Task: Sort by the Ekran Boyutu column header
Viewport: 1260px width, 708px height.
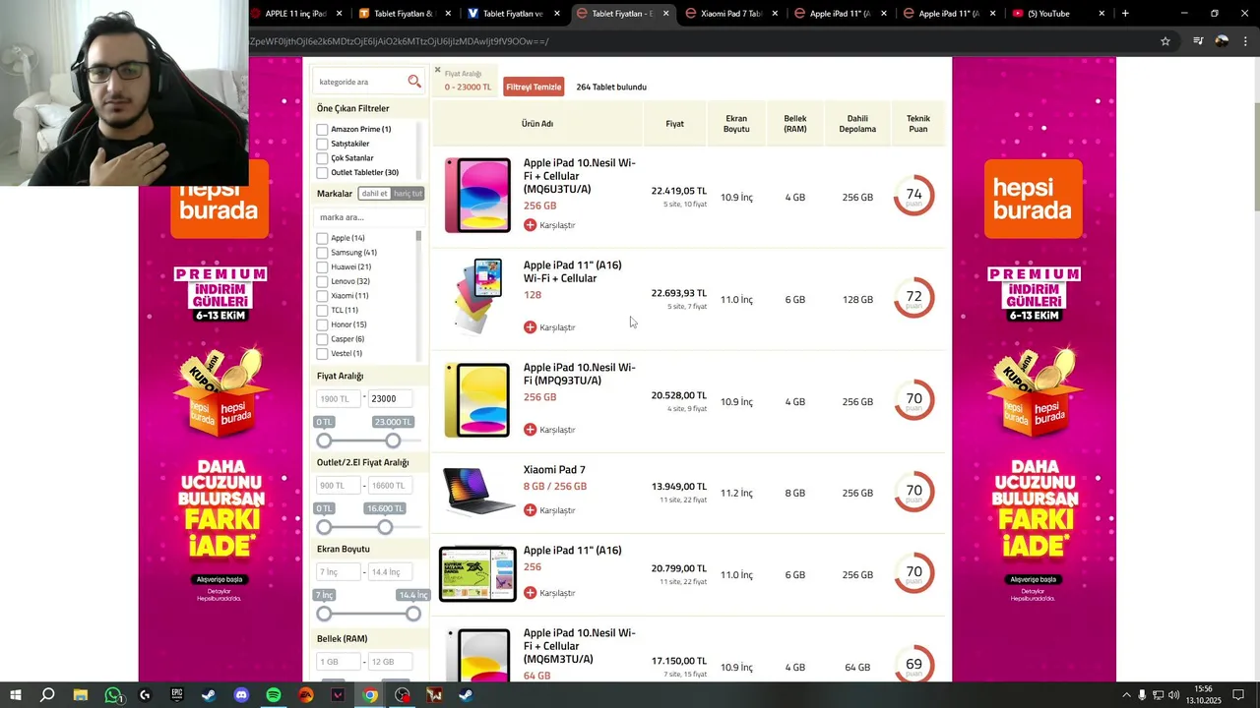Action: [x=736, y=124]
